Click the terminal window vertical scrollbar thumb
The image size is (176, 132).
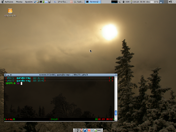click(x=116, y=113)
